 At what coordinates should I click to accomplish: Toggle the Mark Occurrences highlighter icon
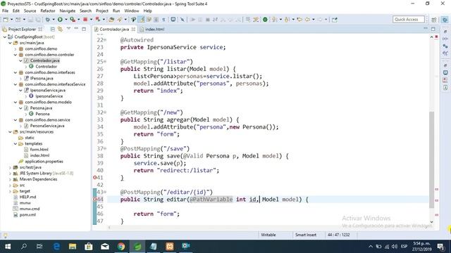point(142,20)
